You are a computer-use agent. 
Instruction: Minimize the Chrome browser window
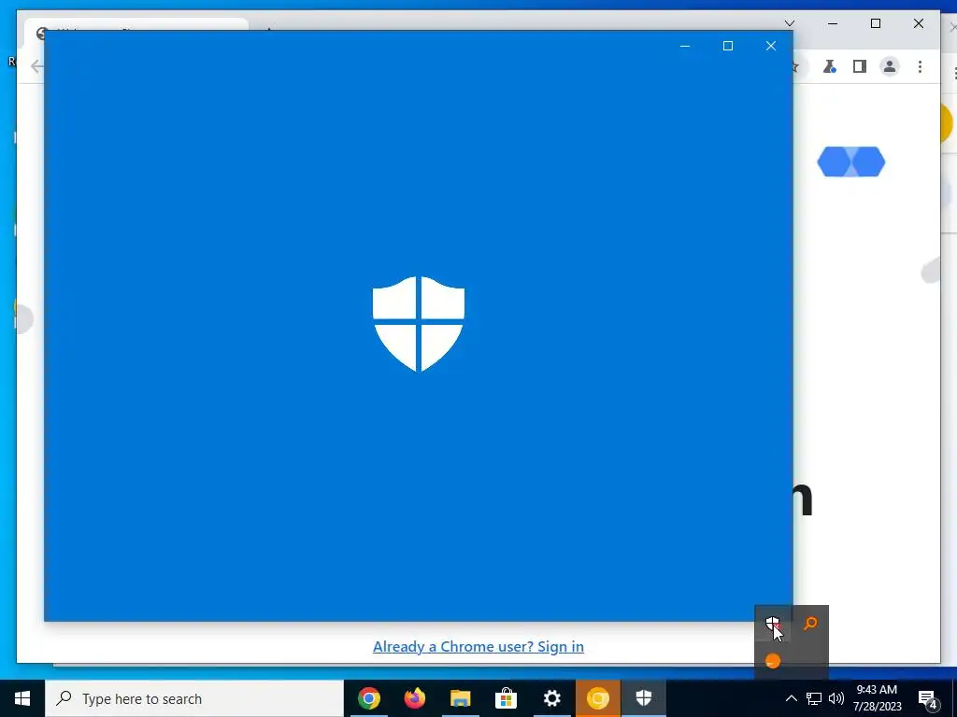point(833,23)
